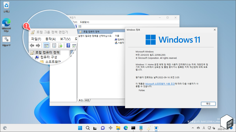Viewport: 236px width, 132px height.
Task: Switch to the 표준 tab
Action: tap(87, 100)
